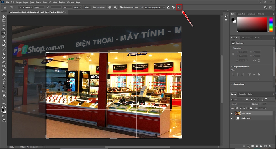The width and height of the screenshot is (276, 149).
Task: Commit the crop with the checkmark button
Action: 179,7
